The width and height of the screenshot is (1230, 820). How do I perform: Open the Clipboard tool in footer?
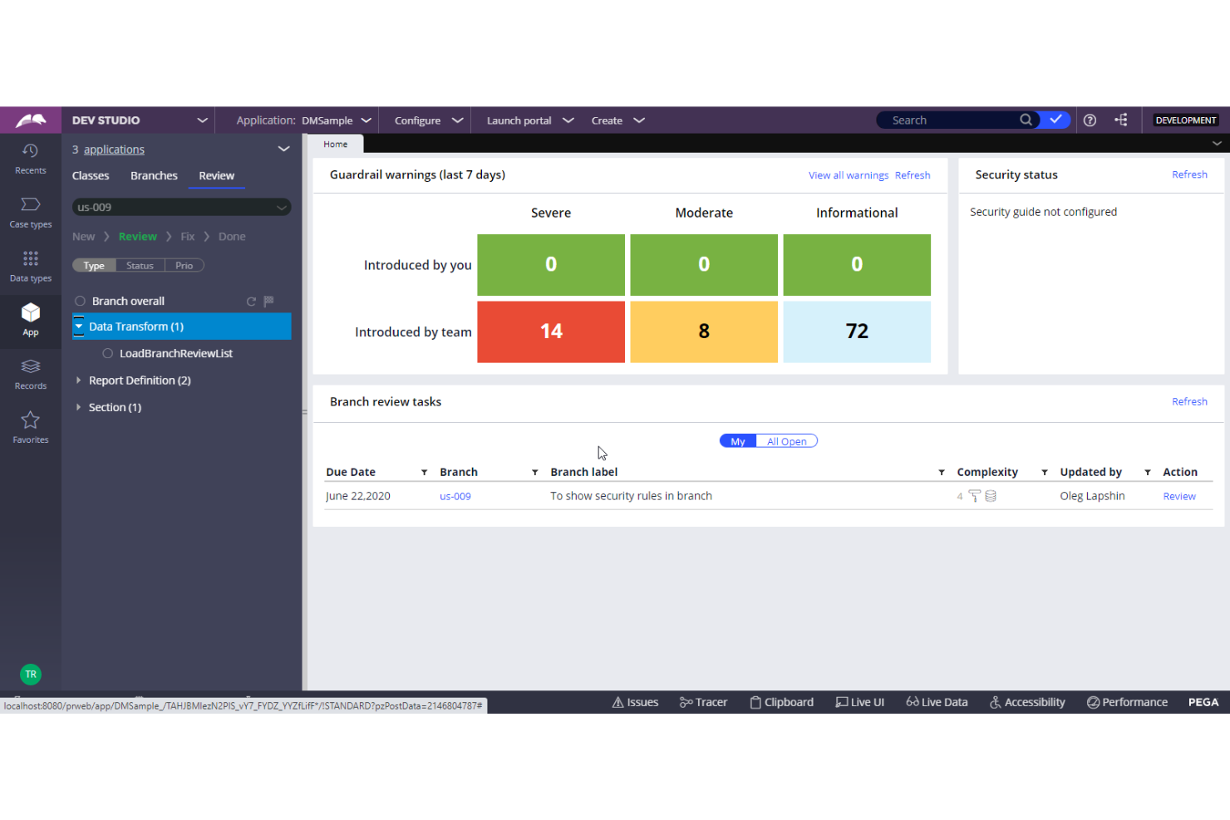[781, 702]
